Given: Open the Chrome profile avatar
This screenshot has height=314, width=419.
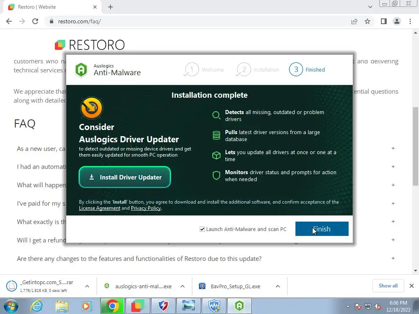Looking at the screenshot, I should (x=397, y=21).
